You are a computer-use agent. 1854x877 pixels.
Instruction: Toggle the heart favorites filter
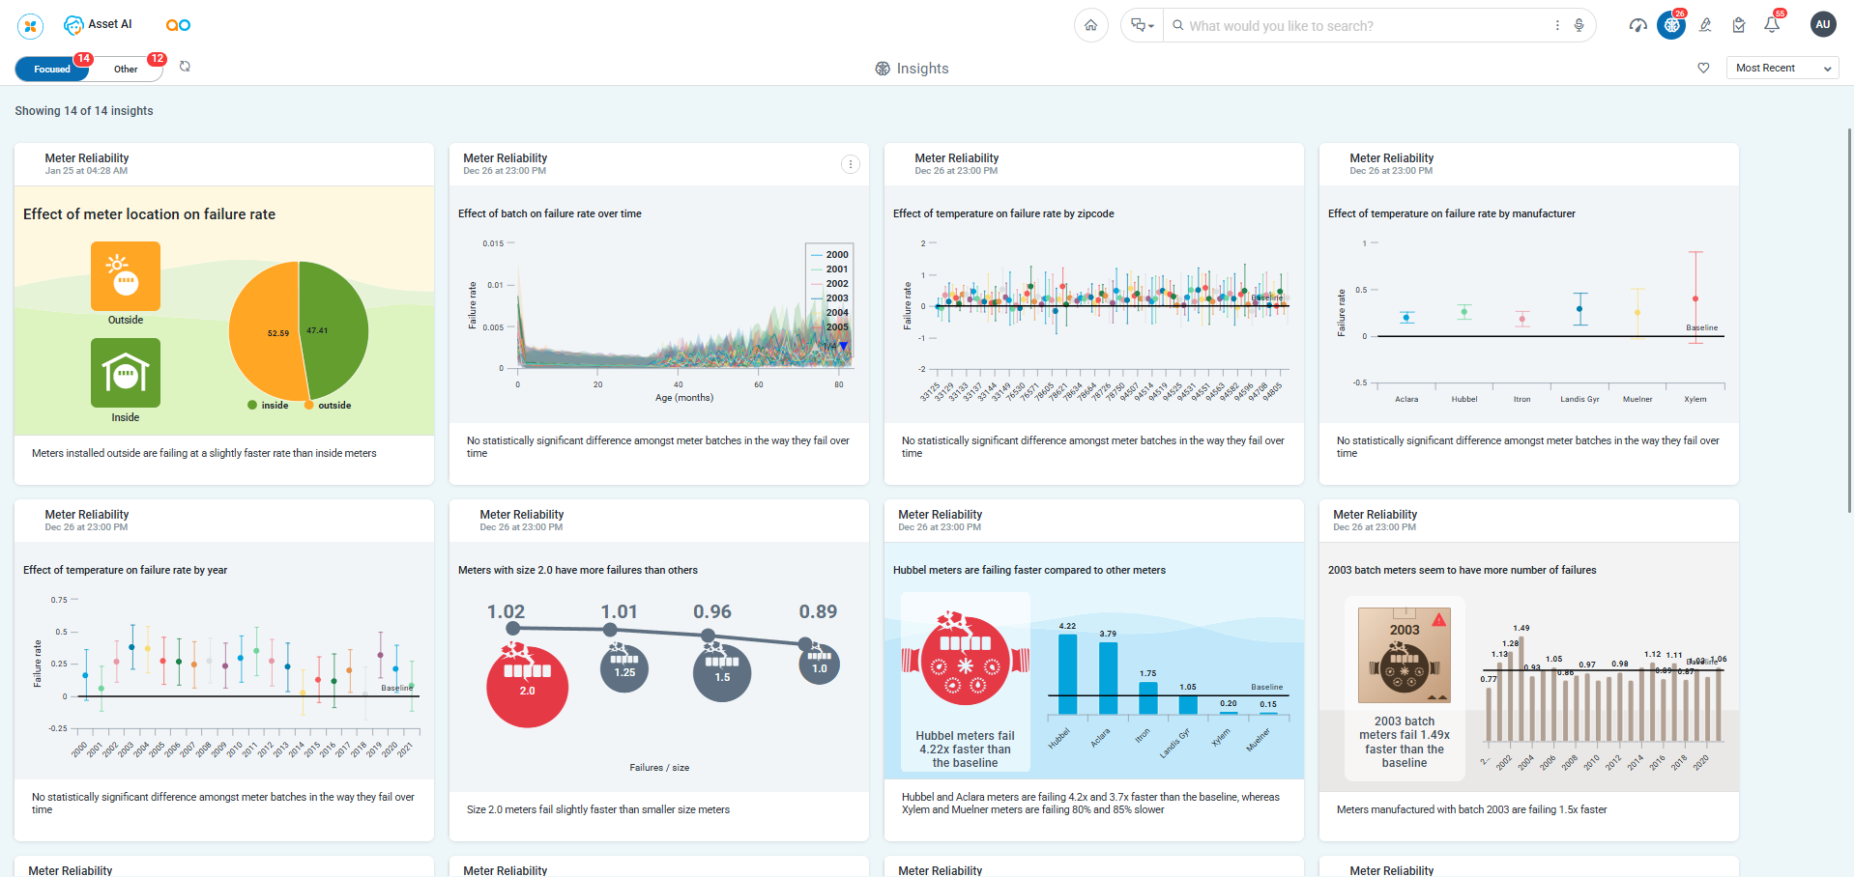[1703, 68]
